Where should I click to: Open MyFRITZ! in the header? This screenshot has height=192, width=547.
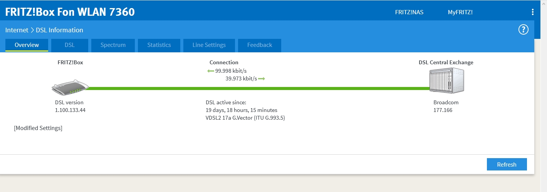(460, 12)
